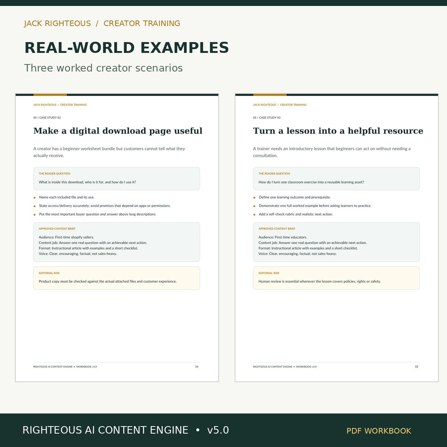
Task: Click the large "JACK RIGHTEOUS / CREATOR TRAINING" banner header
Action: click(x=102, y=23)
